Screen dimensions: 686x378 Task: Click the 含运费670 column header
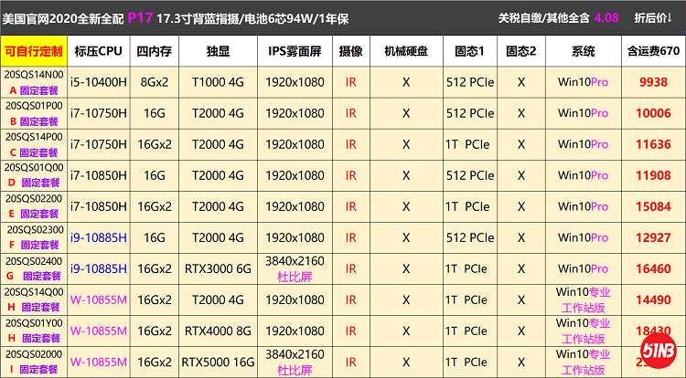654,50
